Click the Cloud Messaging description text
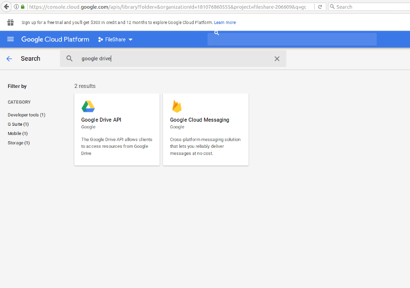The height and width of the screenshot is (288, 410). tap(206, 146)
